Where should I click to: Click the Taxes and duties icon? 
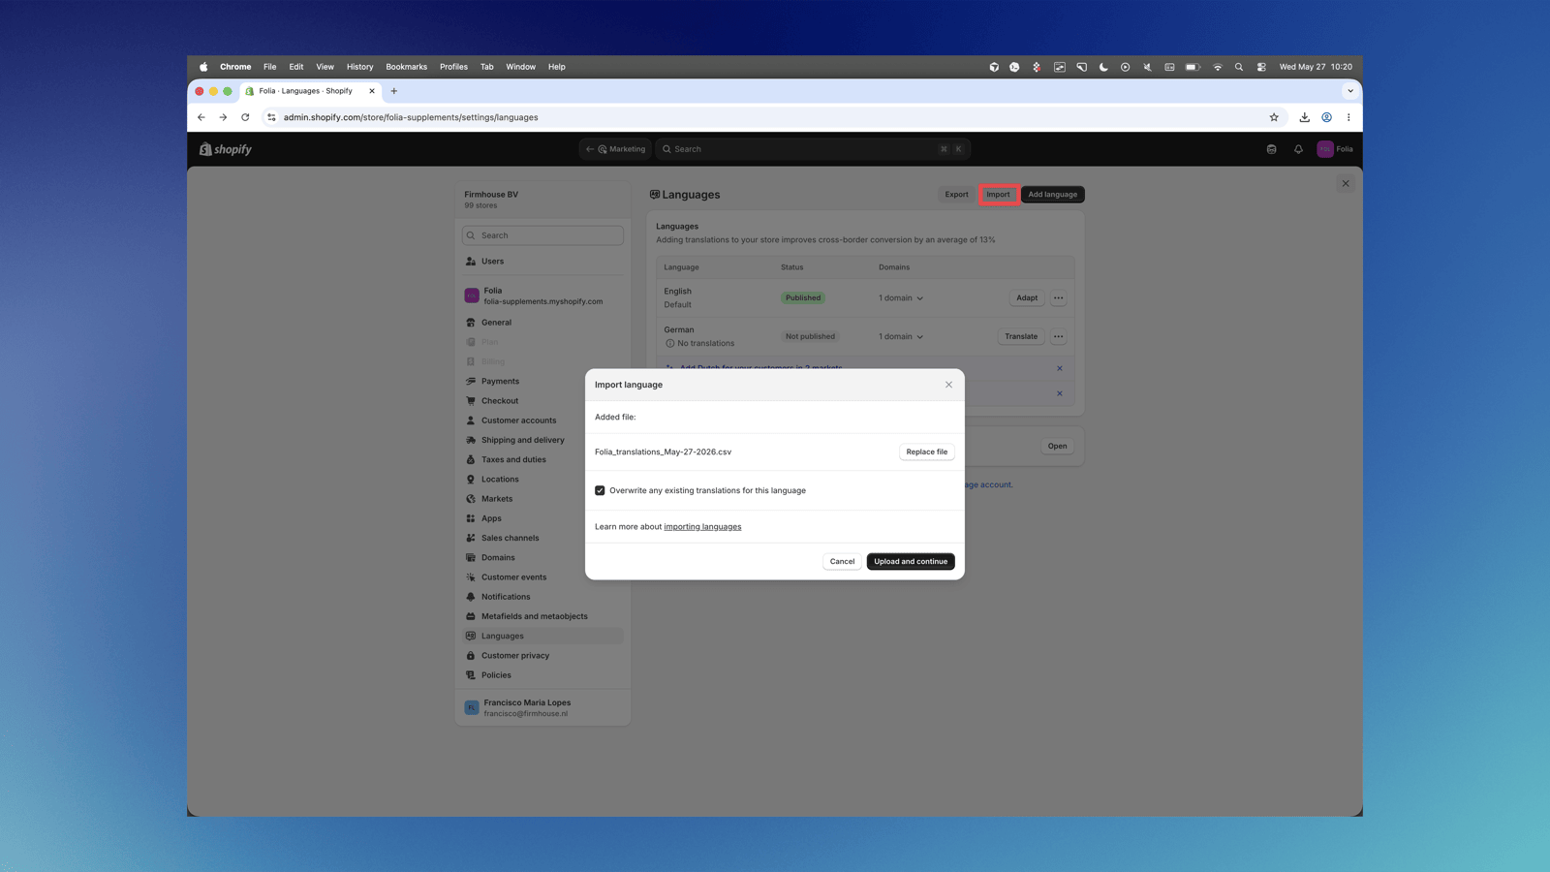471,460
